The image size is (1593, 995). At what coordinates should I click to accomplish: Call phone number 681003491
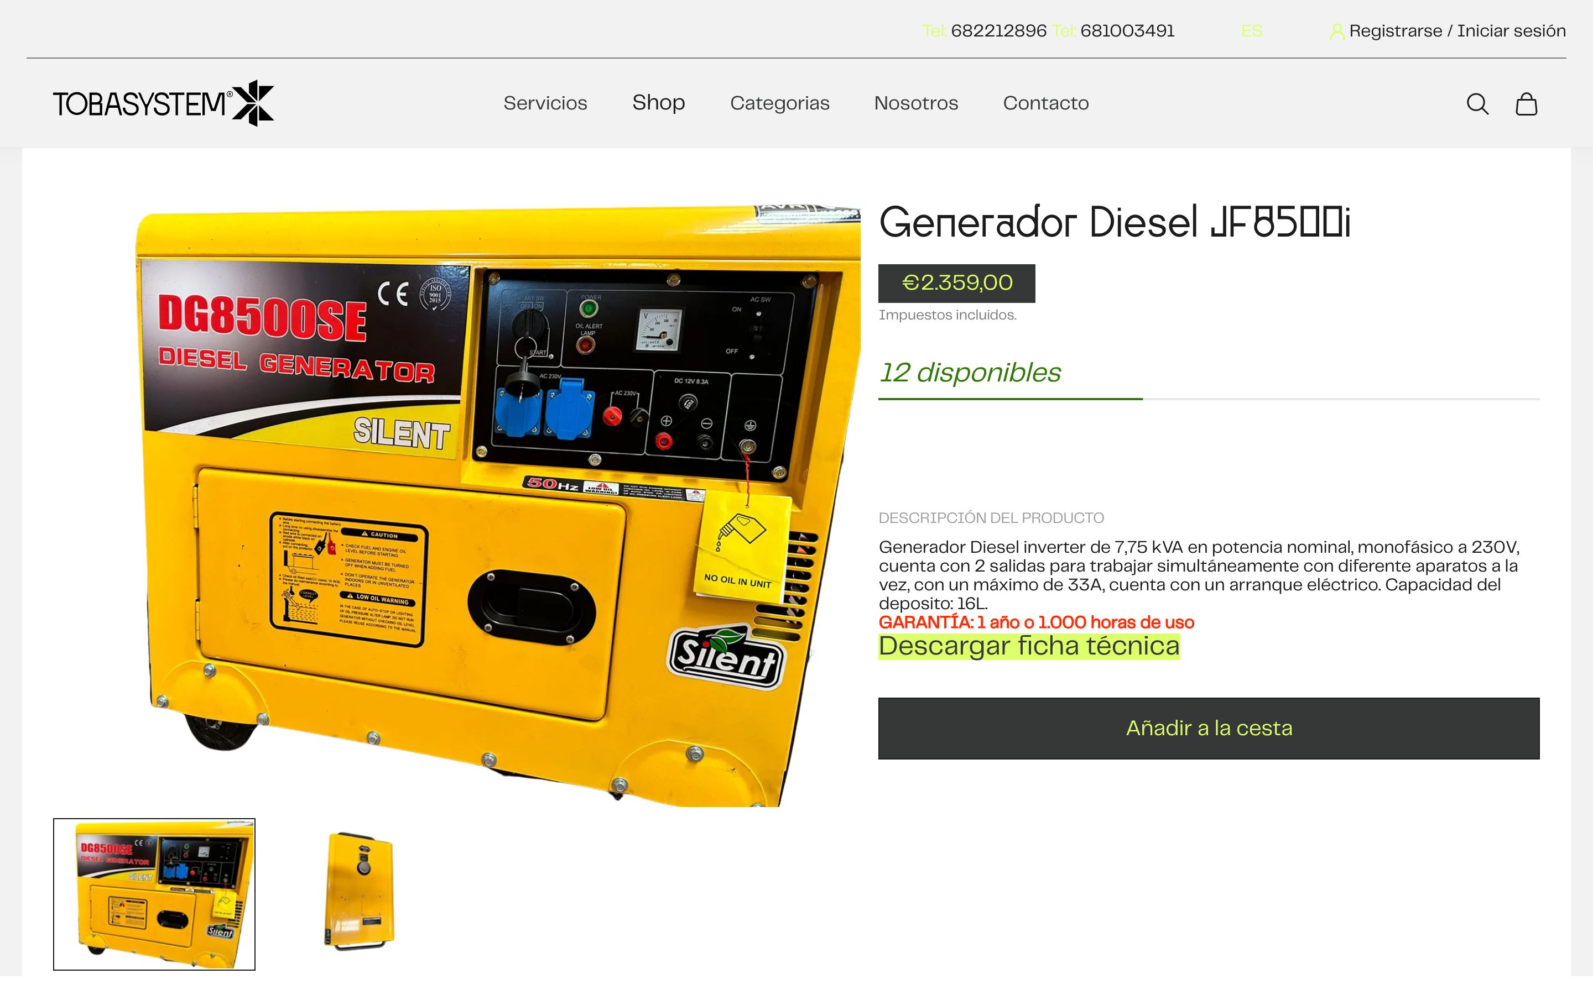[x=1127, y=31]
